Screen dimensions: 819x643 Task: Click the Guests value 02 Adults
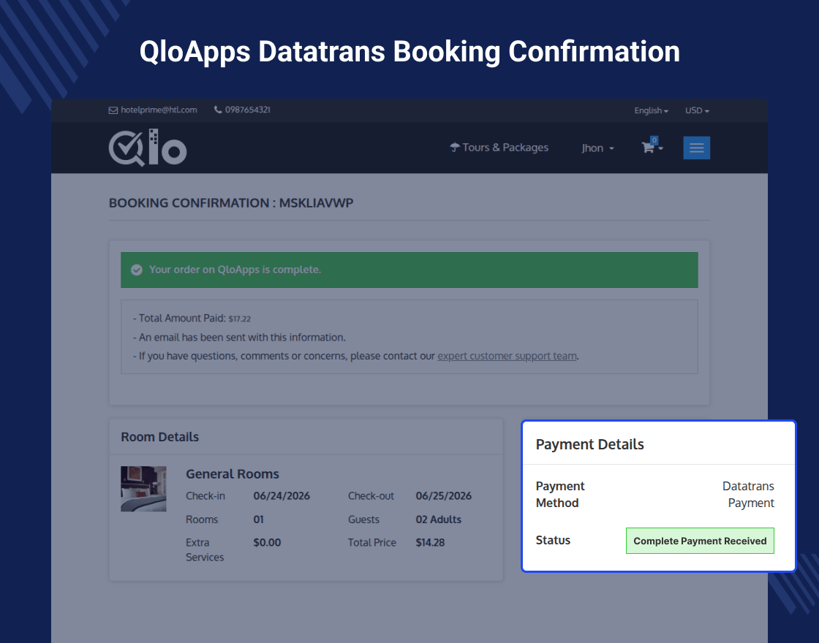pos(438,520)
